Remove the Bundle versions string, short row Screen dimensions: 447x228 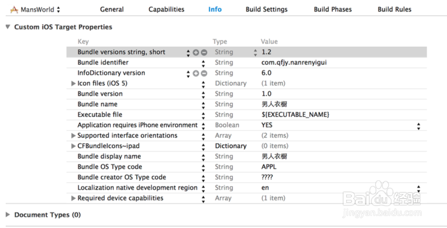[204, 53]
